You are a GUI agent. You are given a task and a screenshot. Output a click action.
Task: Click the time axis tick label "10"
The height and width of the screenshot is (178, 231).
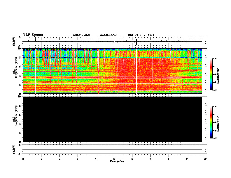(205, 159)
